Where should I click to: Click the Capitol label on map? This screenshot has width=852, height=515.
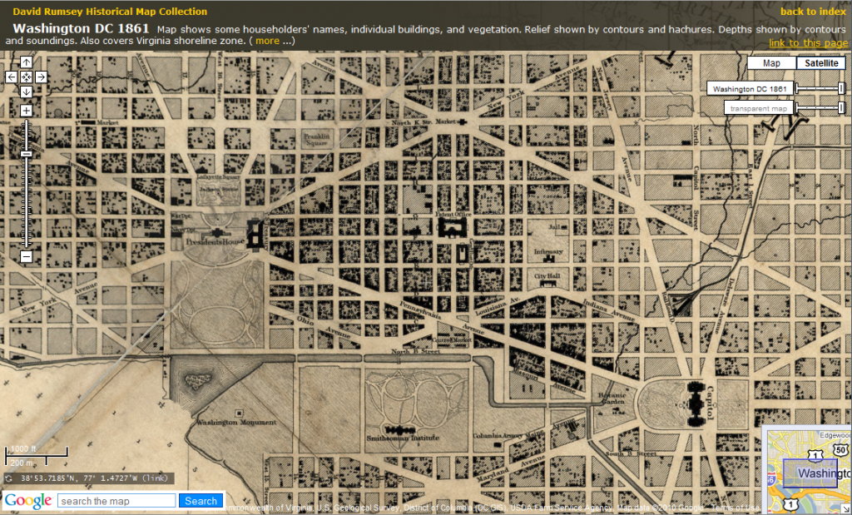(x=710, y=403)
